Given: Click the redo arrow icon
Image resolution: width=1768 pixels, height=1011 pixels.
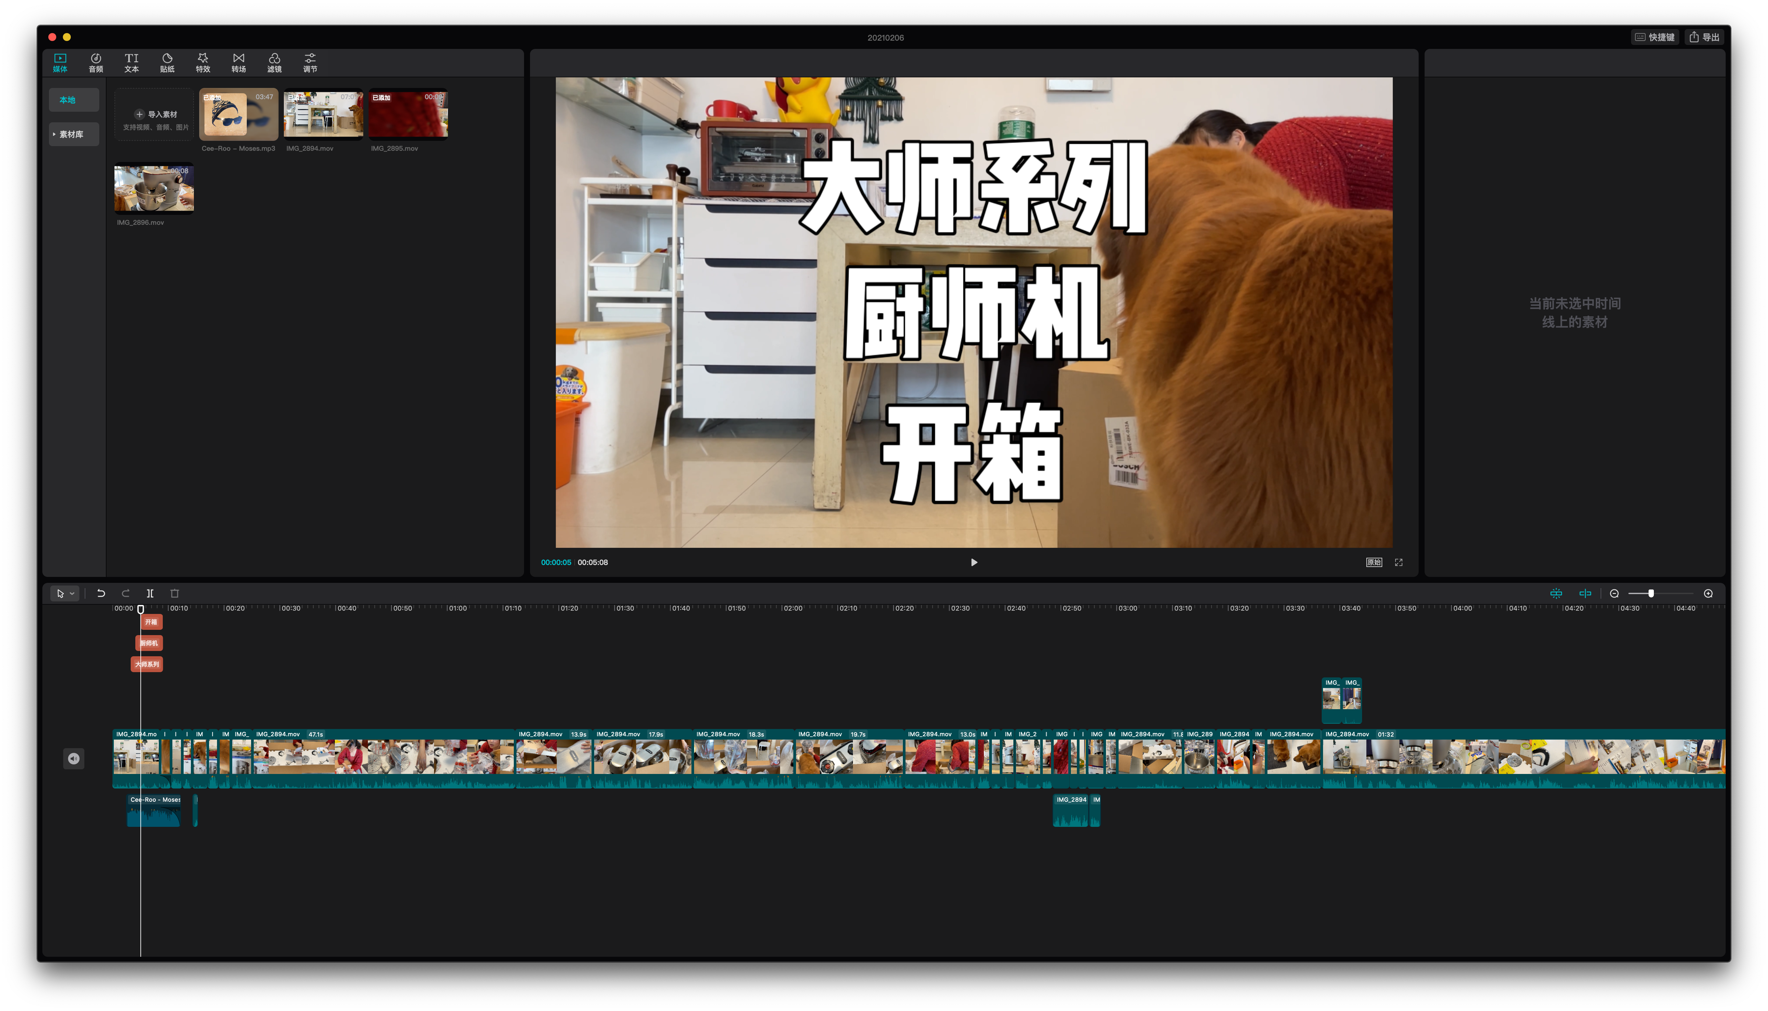Looking at the screenshot, I should 126,593.
